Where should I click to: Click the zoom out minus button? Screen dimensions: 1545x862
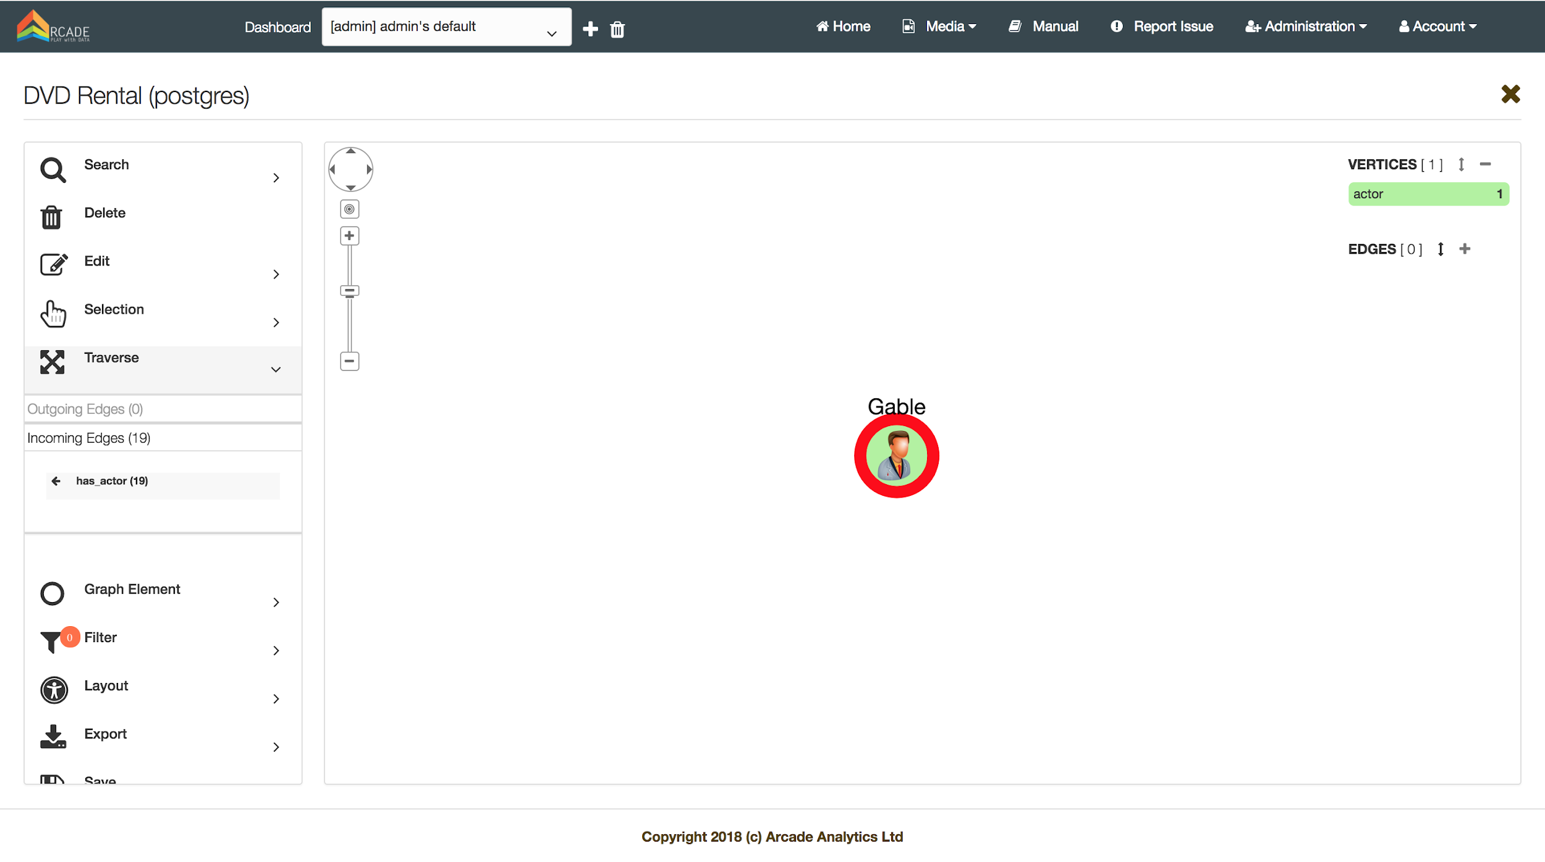[349, 361]
